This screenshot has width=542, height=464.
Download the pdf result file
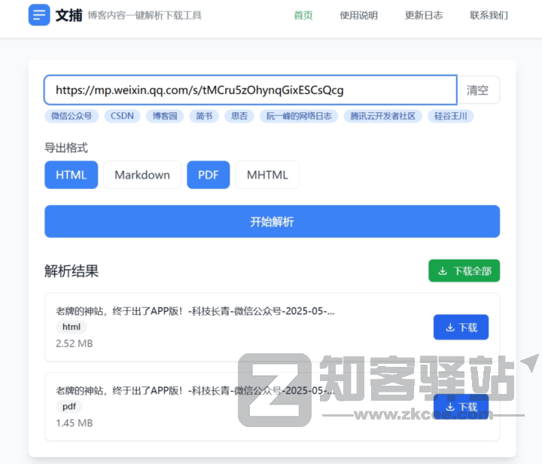coord(461,407)
